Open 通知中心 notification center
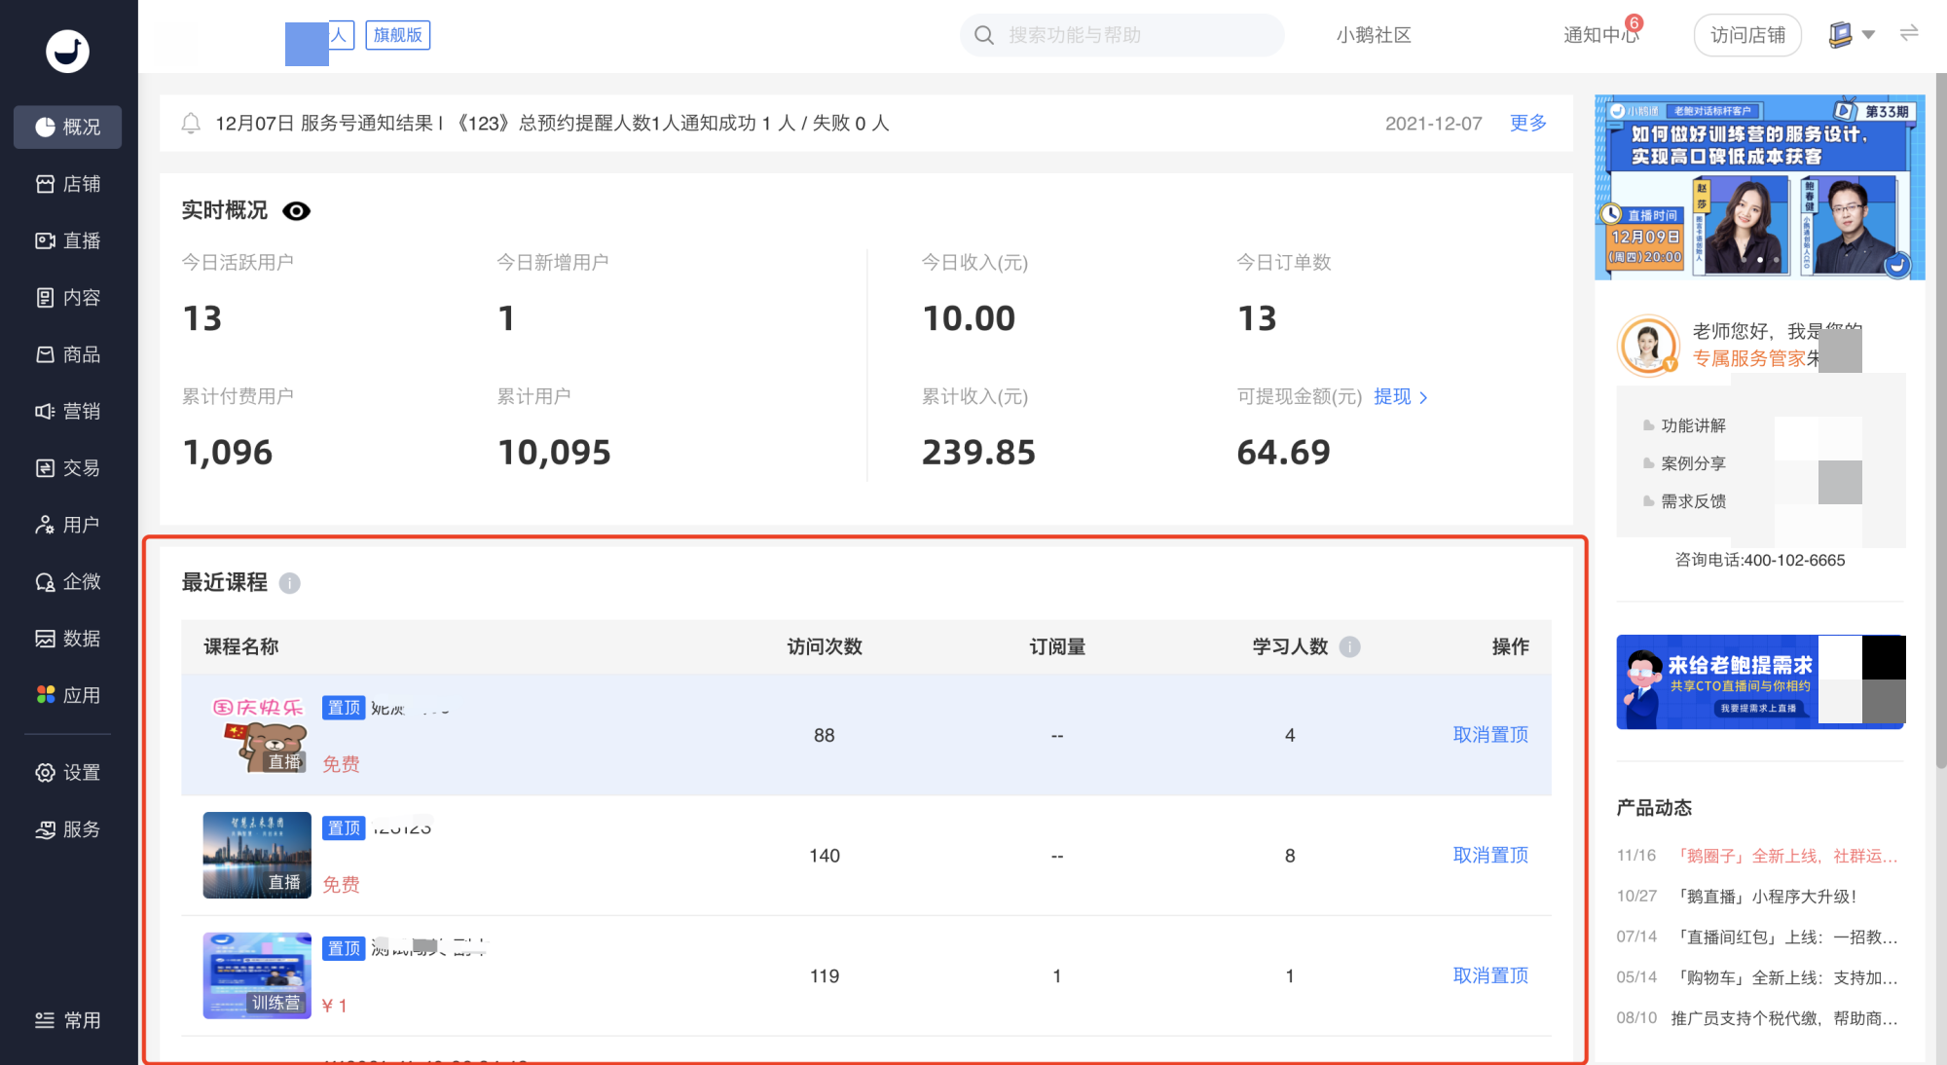The image size is (1947, 1065). coord(1601,35)
